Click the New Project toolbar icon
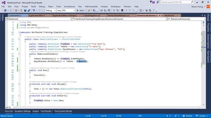The height and width of the screenshot is (118, 211). click(16, 10)
